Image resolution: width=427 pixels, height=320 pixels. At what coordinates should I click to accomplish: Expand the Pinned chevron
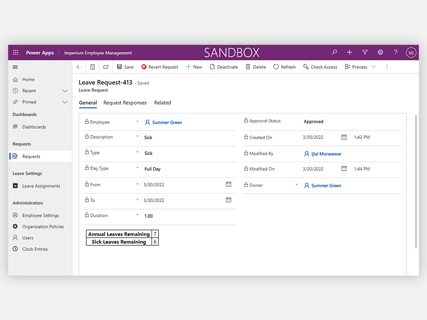[65, 102]
